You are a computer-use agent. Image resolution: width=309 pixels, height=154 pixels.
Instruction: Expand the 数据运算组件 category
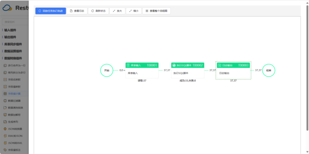pos(13,51)
